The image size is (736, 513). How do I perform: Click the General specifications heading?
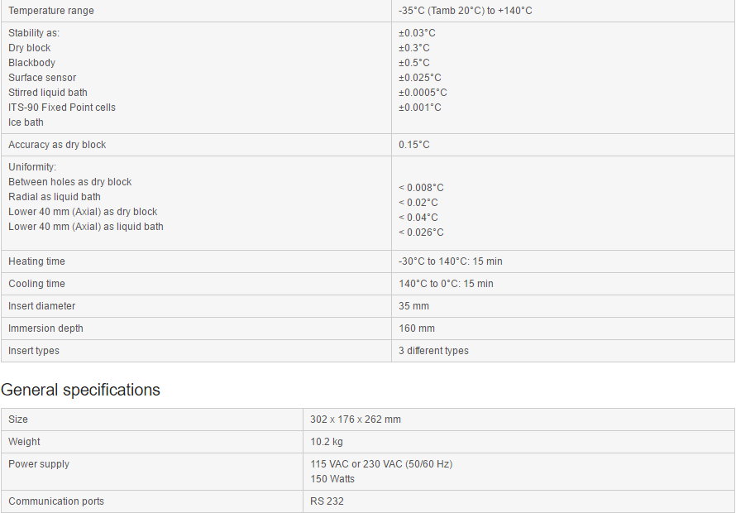[x=80, y=390]
